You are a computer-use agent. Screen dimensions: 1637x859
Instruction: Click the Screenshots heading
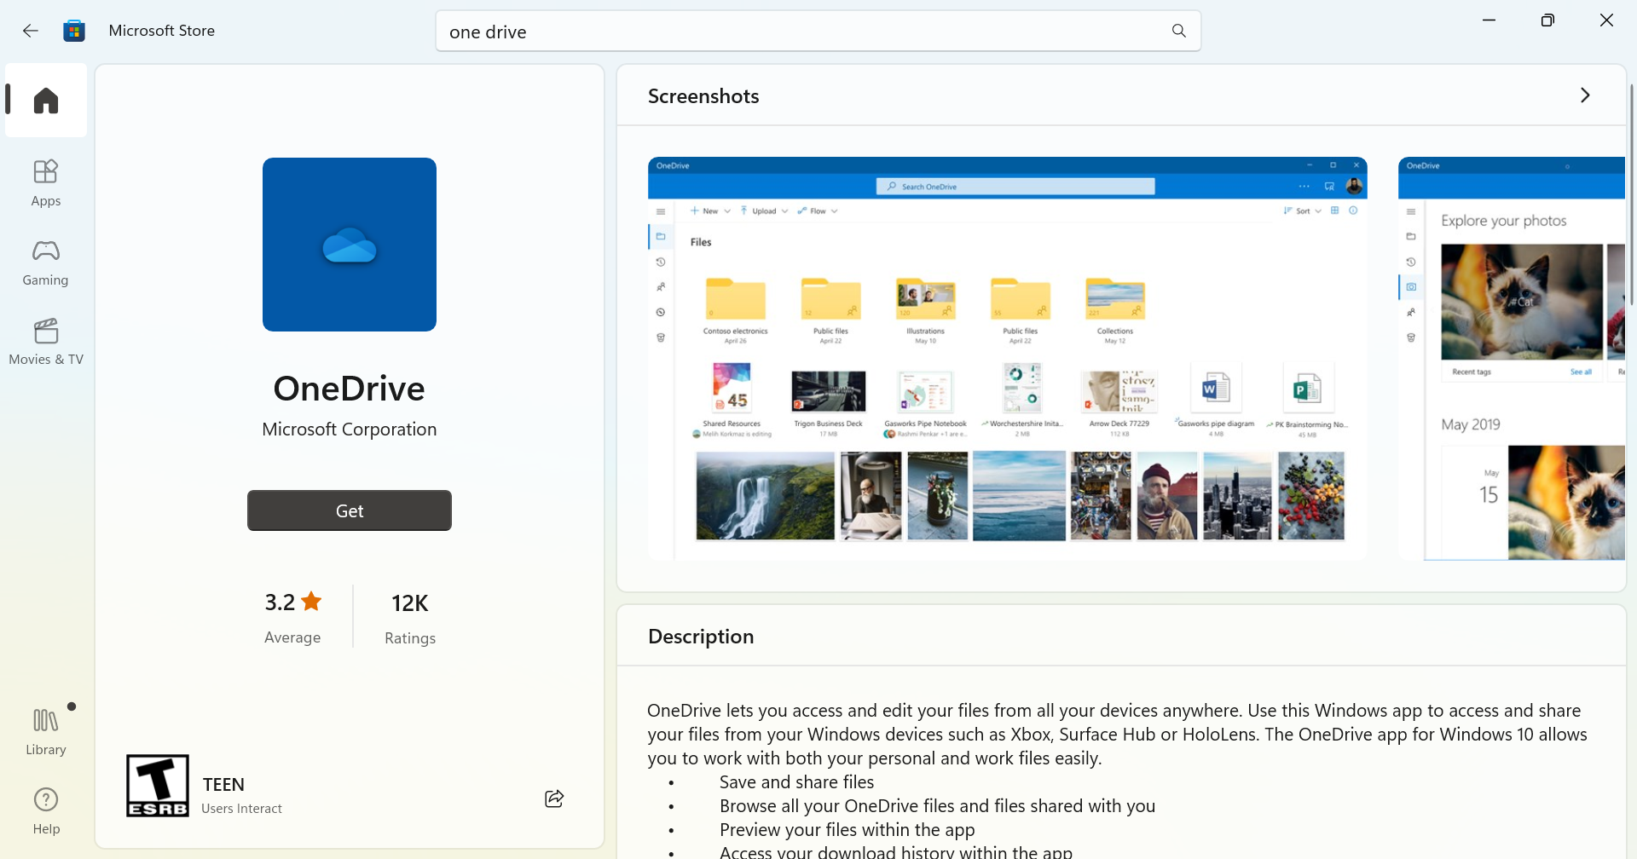click(703, 96)
